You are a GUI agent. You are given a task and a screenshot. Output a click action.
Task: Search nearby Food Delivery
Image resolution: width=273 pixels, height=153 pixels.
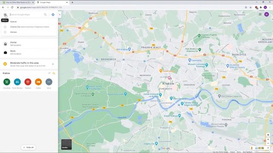pyautogui.click(x=17, y=82)
